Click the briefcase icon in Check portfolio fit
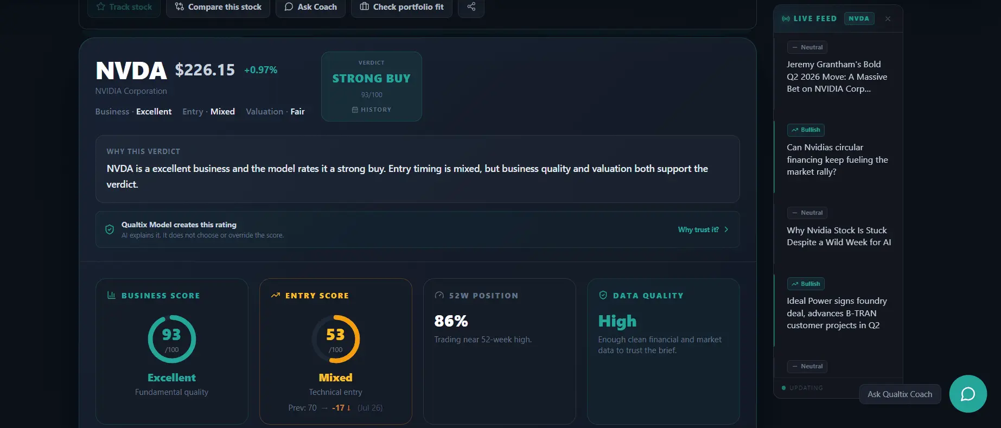Image resolution: width=1001 pixels, height=428 pixels. 365,7
